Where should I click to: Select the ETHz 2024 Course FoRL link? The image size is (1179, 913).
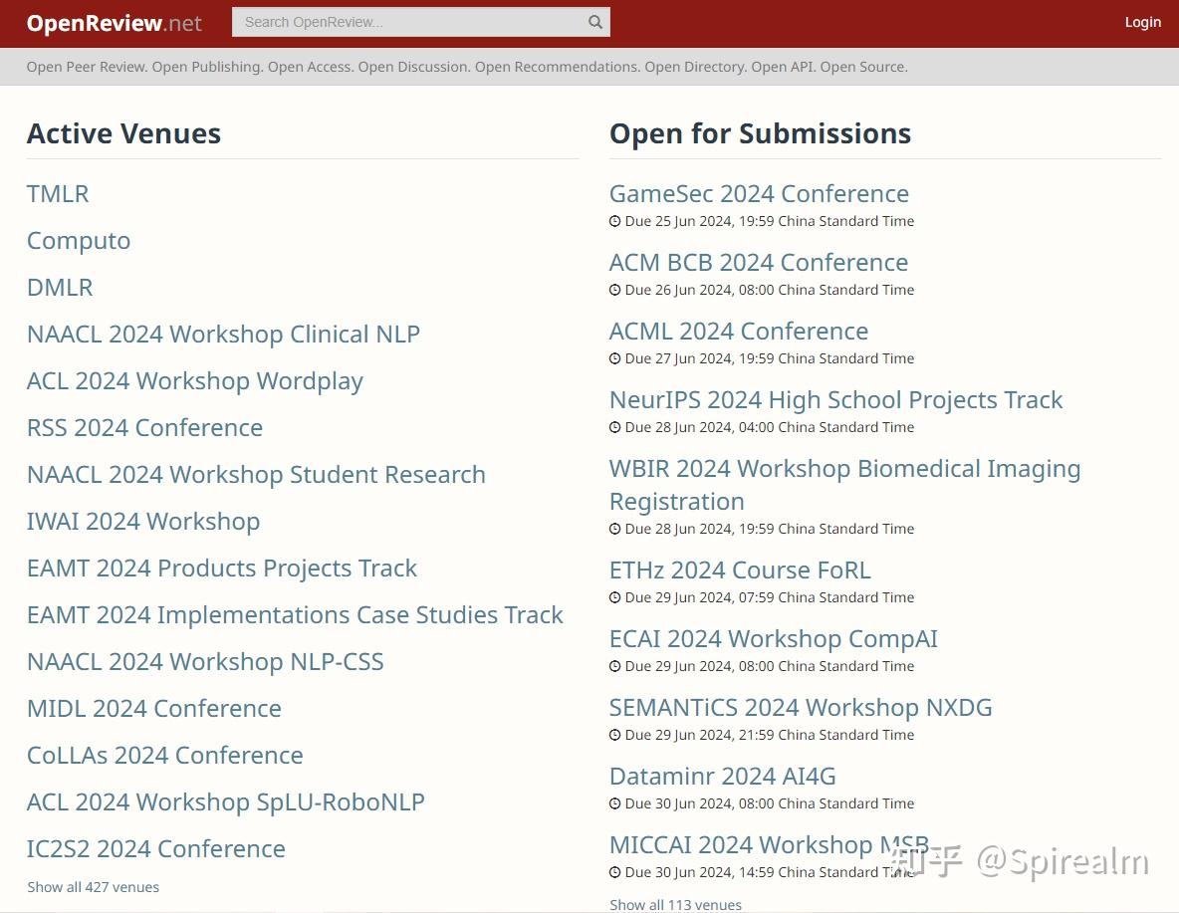coord(740,570)
